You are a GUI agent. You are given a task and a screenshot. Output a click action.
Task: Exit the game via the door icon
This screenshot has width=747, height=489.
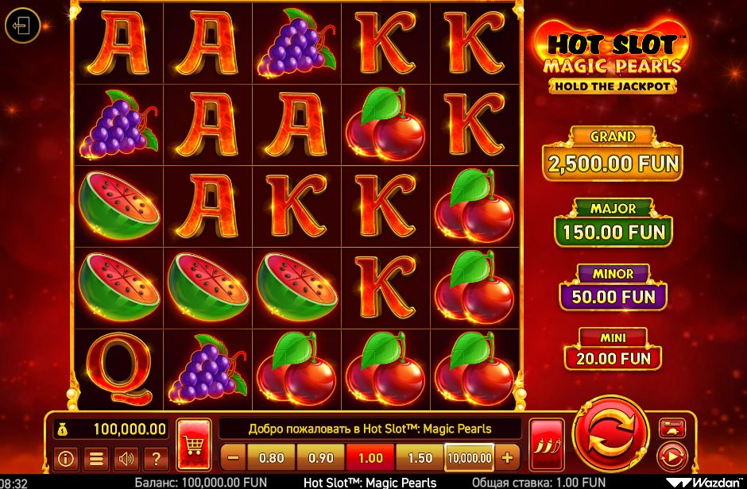tap(22, 25)
